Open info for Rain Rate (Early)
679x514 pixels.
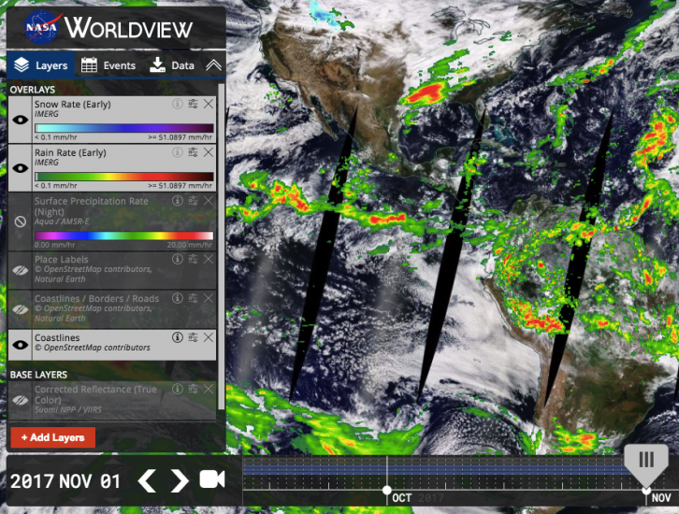[177, 152]
